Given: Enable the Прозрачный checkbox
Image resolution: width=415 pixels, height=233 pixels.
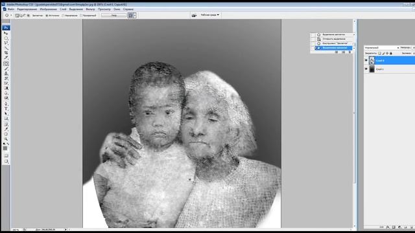Looking at the screenshot, I should (x=81, y=16).
